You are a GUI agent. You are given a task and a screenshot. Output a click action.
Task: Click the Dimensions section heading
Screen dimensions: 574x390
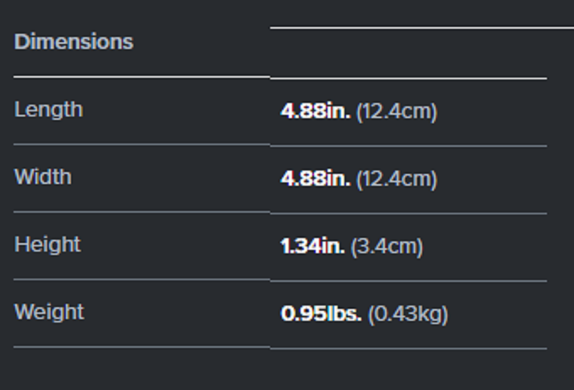[73, 41]
